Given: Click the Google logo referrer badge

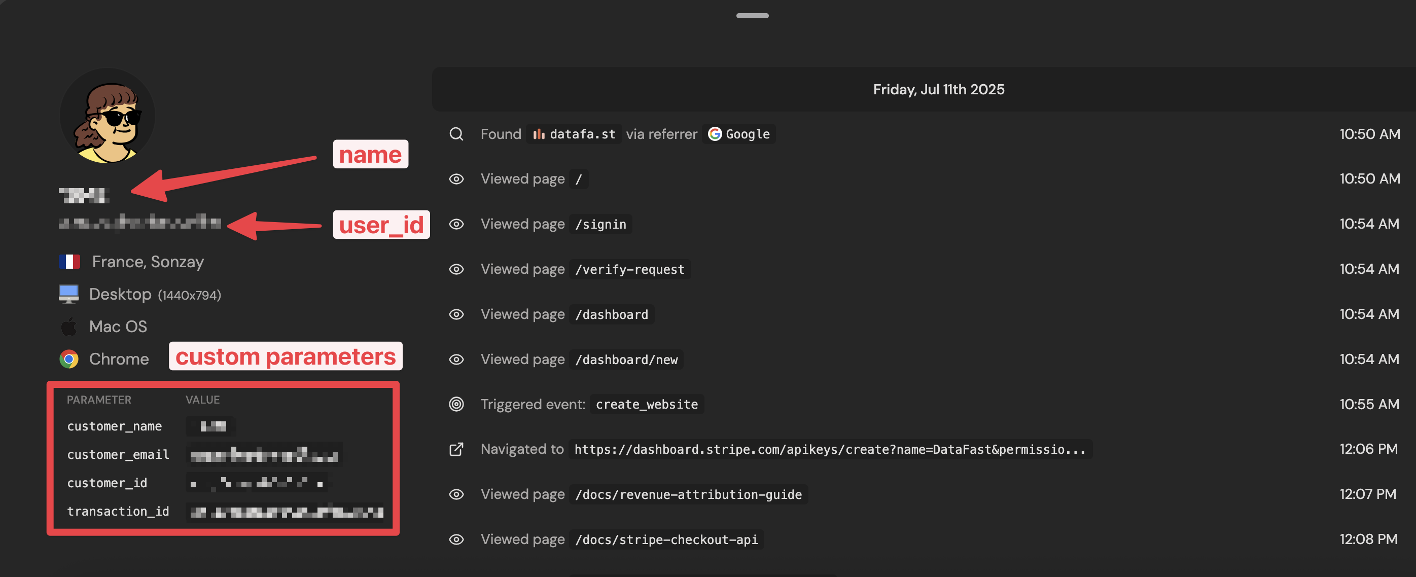Looking at the screenshot, I should tap(715, 134).
